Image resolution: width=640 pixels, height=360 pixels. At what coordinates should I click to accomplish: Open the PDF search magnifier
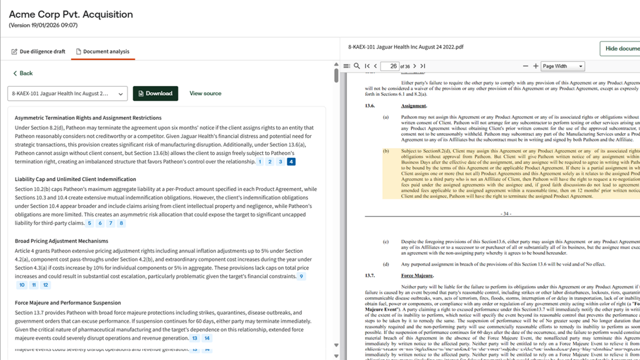(x=357, y=66)
